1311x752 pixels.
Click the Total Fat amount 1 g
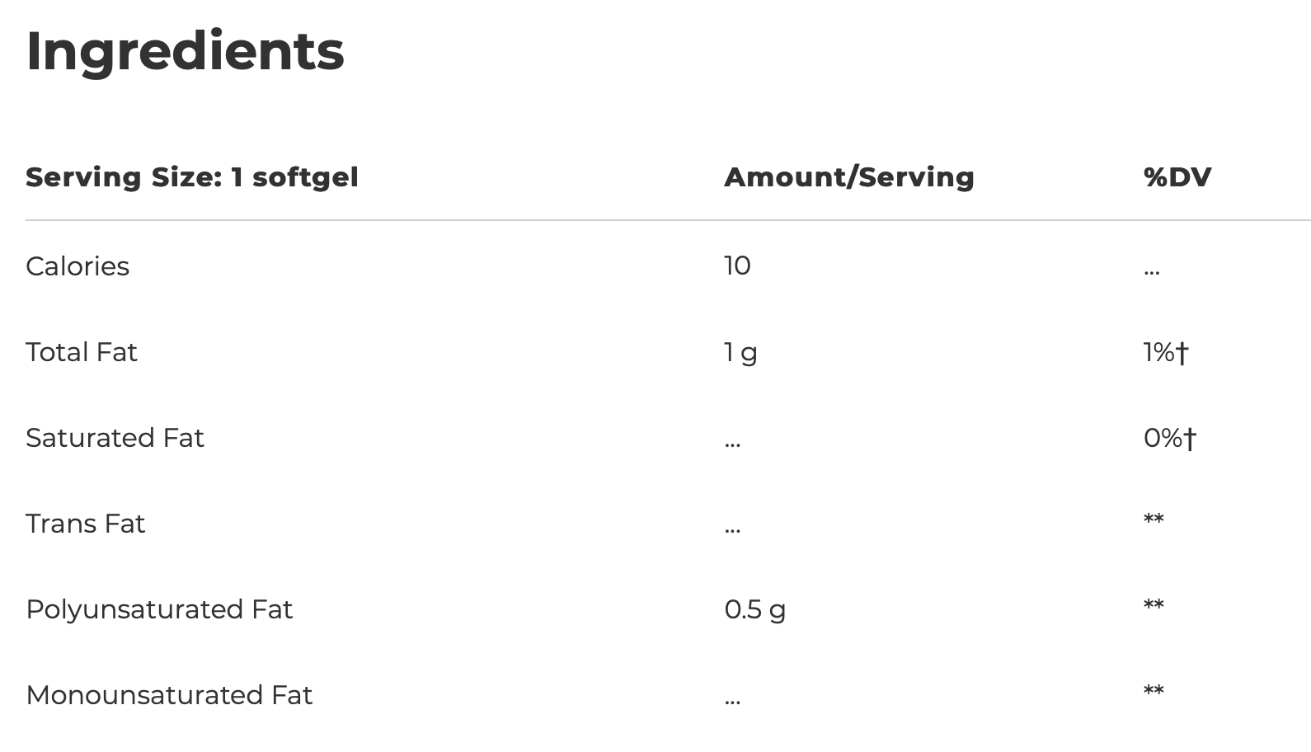pyautogui.click(x=740, y=353)
